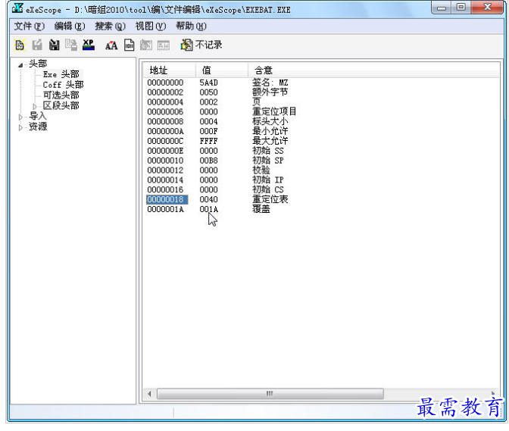Open the 视图(V) menu
Screen dimensions: 509x431
[151, 27]
